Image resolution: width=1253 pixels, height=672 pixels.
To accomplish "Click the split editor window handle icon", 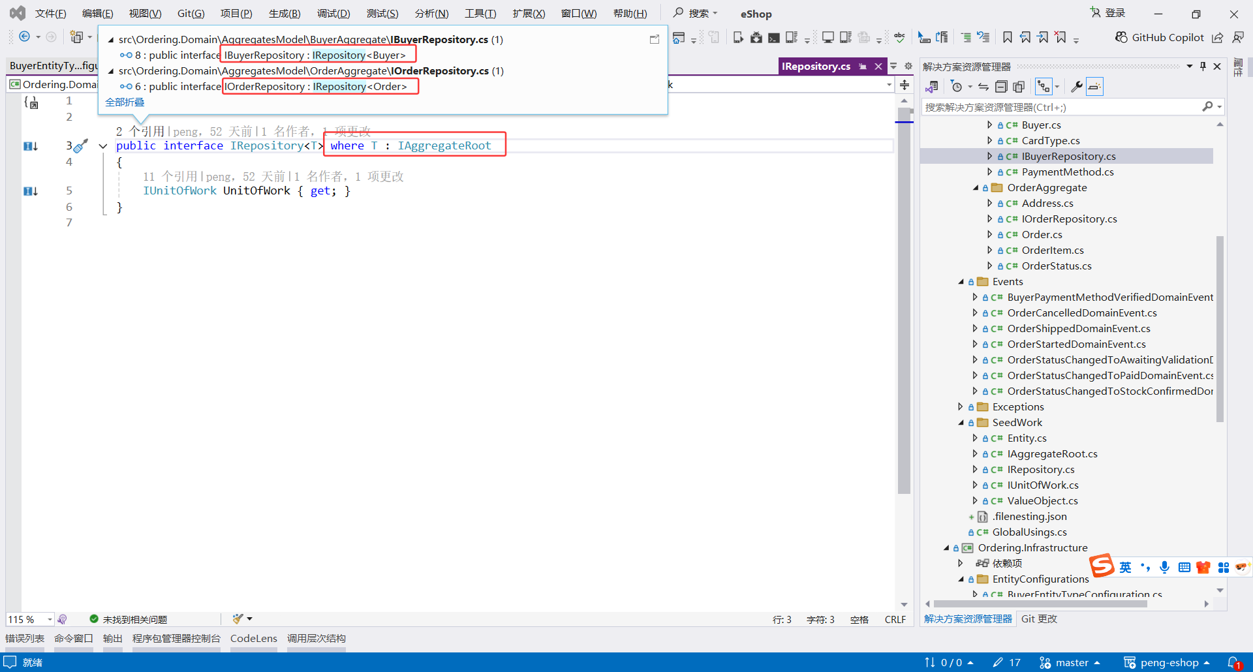I will coord(905,85).
